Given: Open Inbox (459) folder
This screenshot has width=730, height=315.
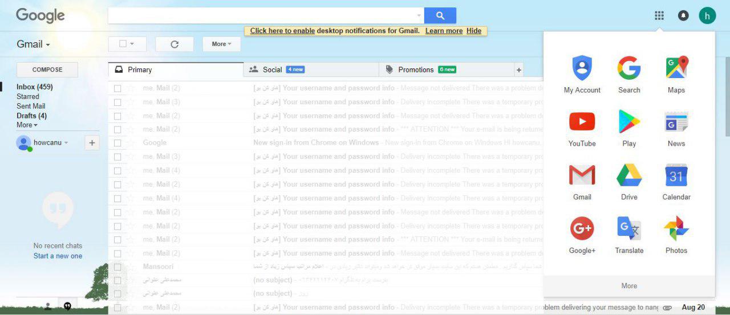Looking at the screenshot, I should pyautogui.click(x=34, y=87).
